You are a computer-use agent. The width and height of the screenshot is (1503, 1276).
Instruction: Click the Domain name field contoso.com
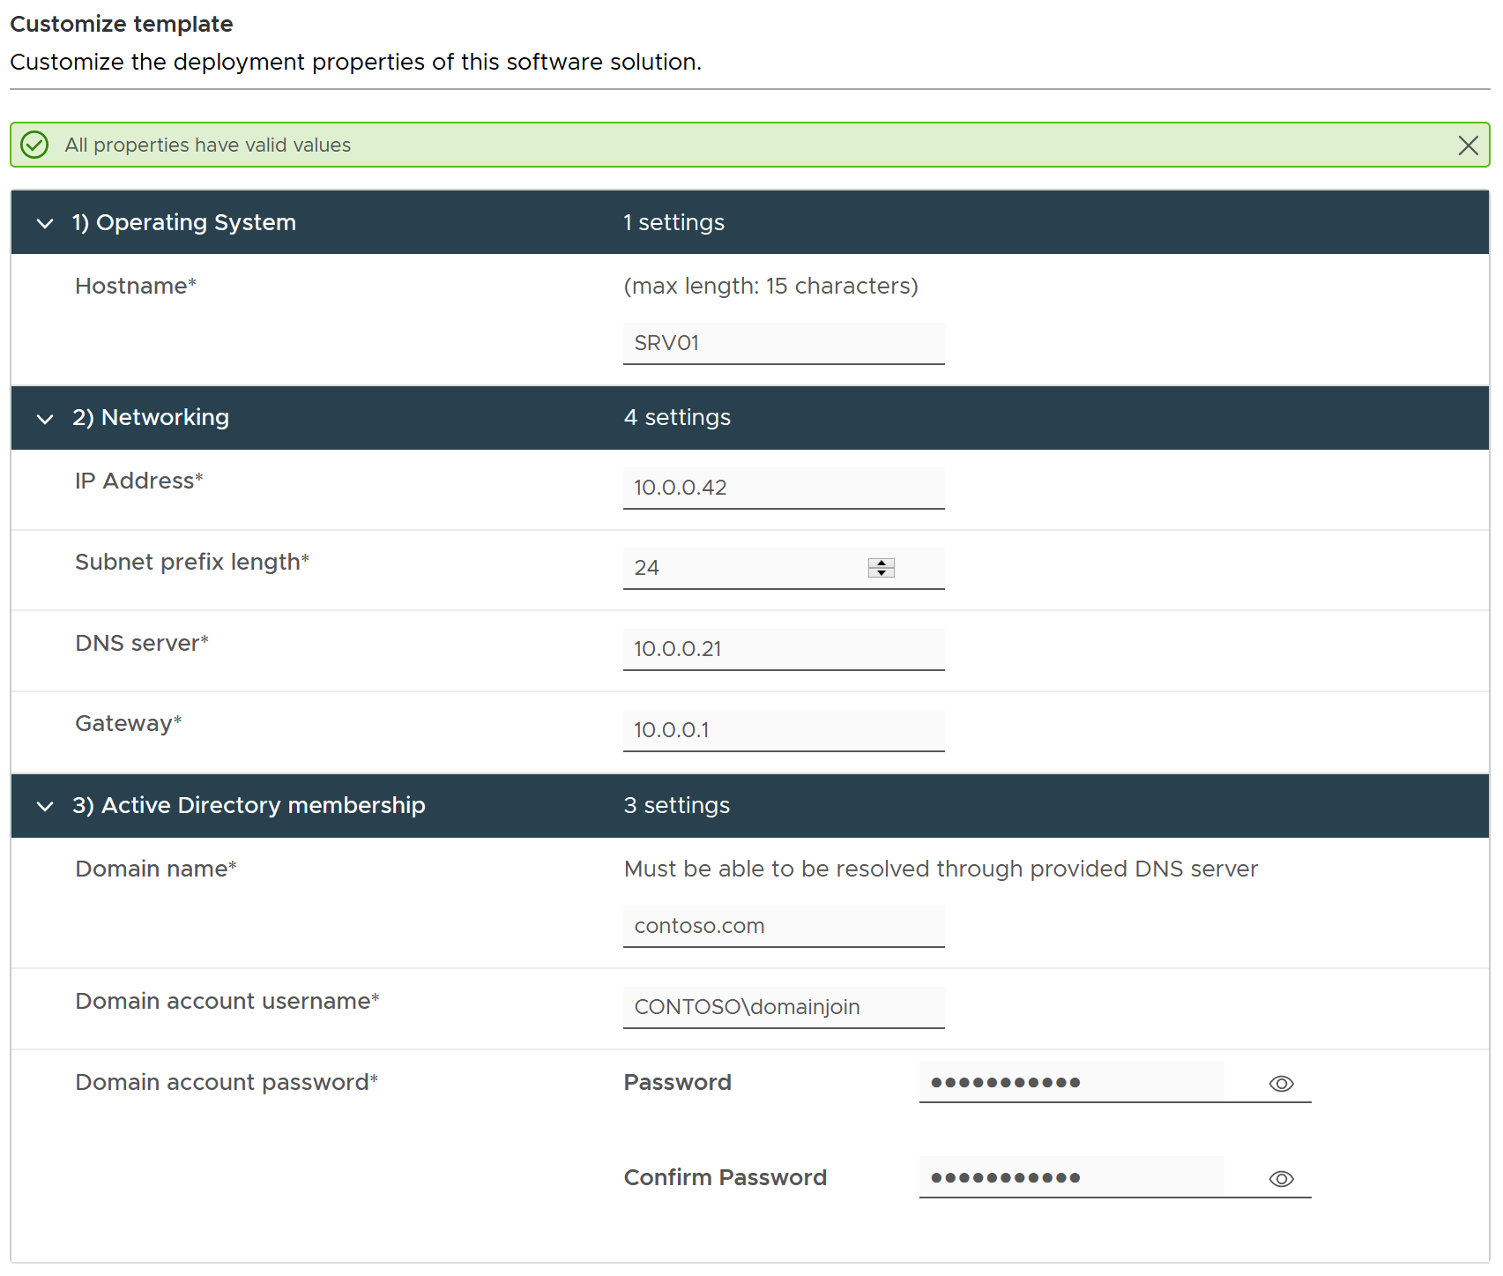click(784, 926)
